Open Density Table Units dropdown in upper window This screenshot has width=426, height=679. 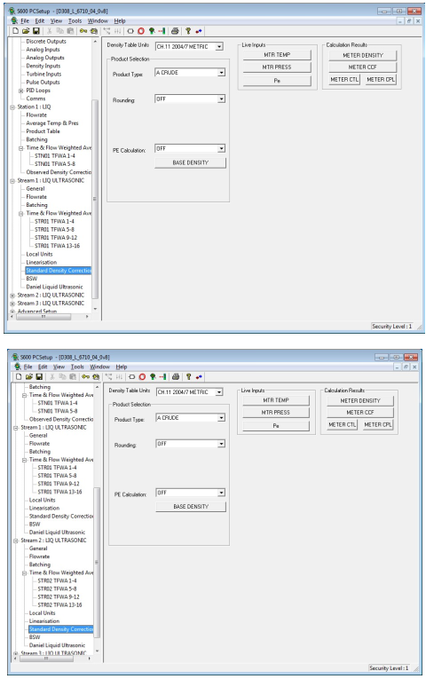click(219, 46)
